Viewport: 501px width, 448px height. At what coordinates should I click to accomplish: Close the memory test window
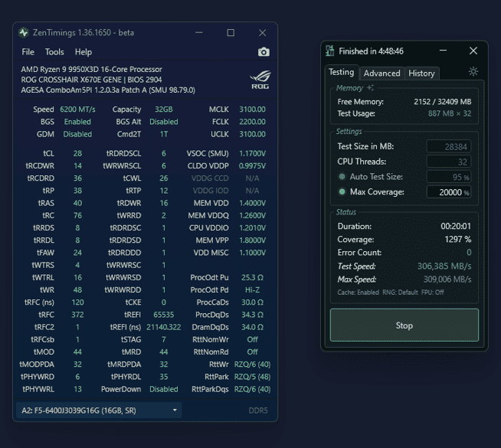pyautogui.click(x=473, y=51)
